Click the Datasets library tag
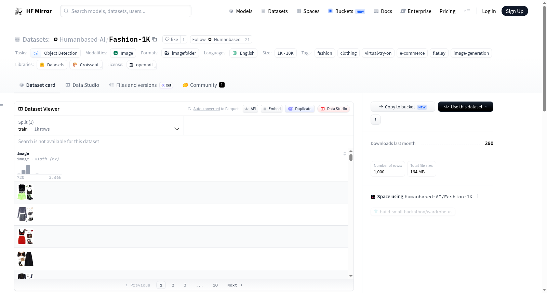This screenshot has height=293, width=547. (x=52, y=65)
